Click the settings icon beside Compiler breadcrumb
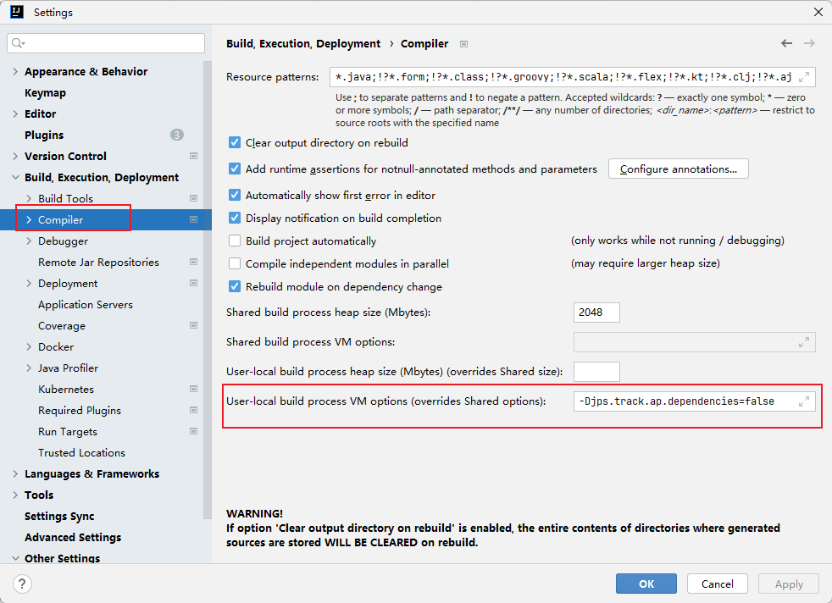Viewport: 832px width, 603px height. point(463,43)
